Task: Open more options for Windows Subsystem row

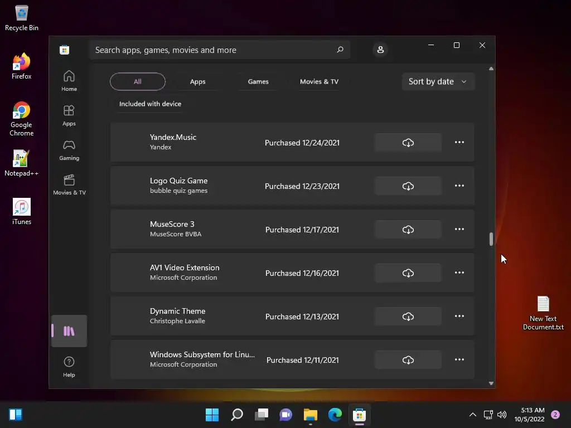Action: (x=459, y=359)
